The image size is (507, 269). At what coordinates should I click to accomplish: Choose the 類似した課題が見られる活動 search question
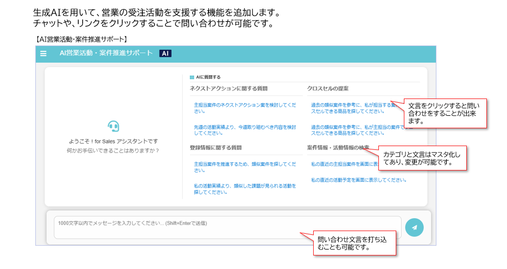[x=245, y=188]
